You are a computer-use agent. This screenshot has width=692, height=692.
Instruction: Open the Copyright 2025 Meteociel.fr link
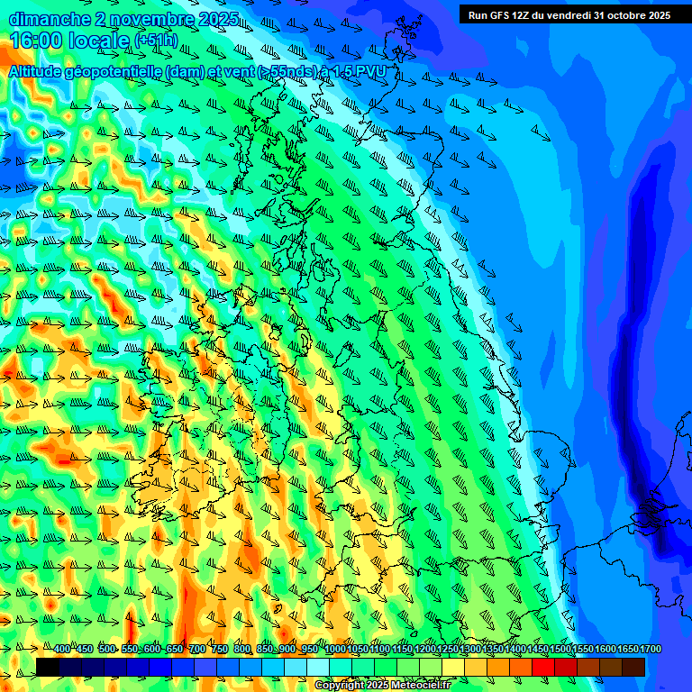coord(382,686)
